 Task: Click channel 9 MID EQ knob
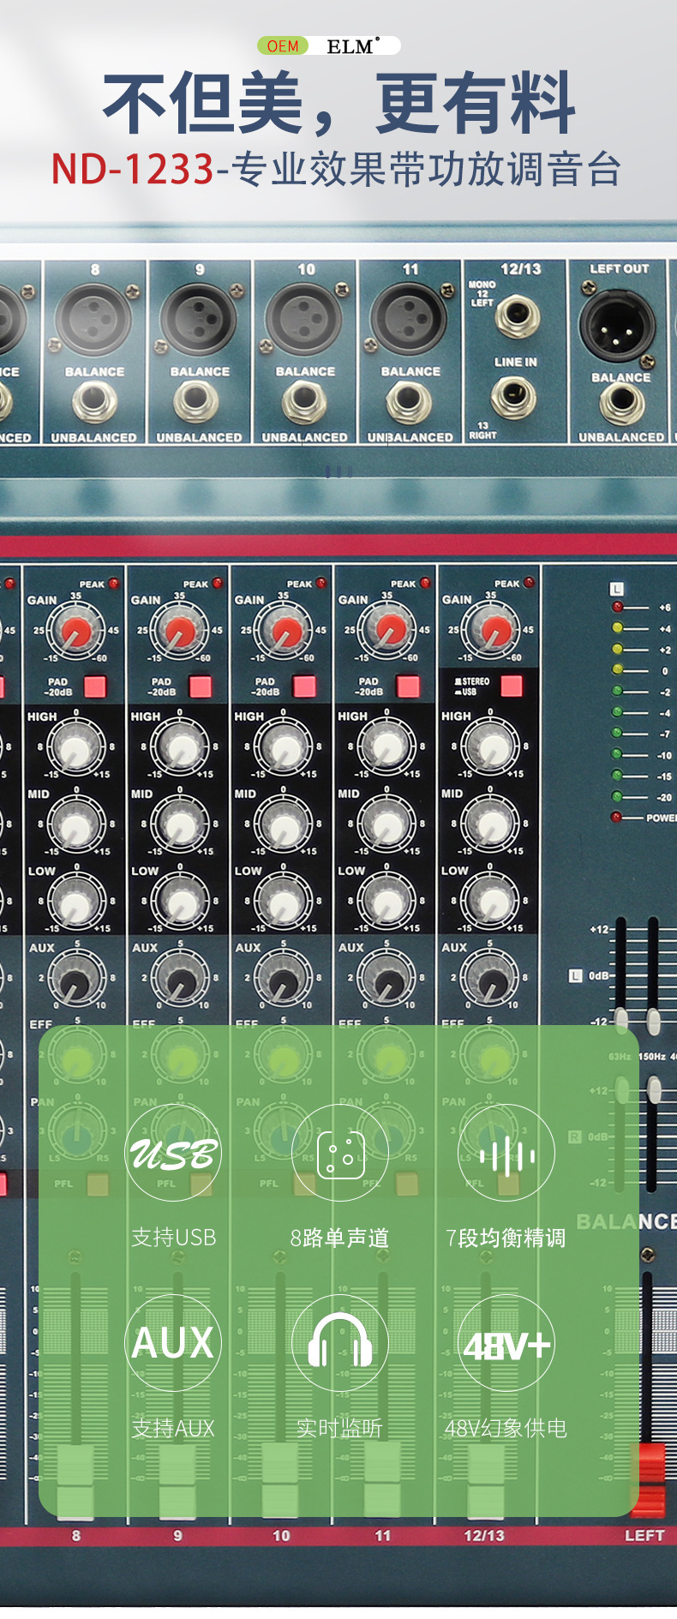point(180,825)
